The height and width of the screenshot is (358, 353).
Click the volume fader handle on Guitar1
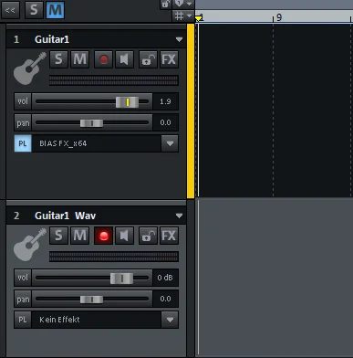127,102
